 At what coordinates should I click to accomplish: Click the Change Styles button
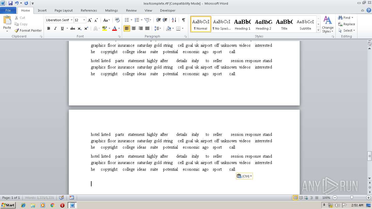pyautogui.click(x=328, y=24)
